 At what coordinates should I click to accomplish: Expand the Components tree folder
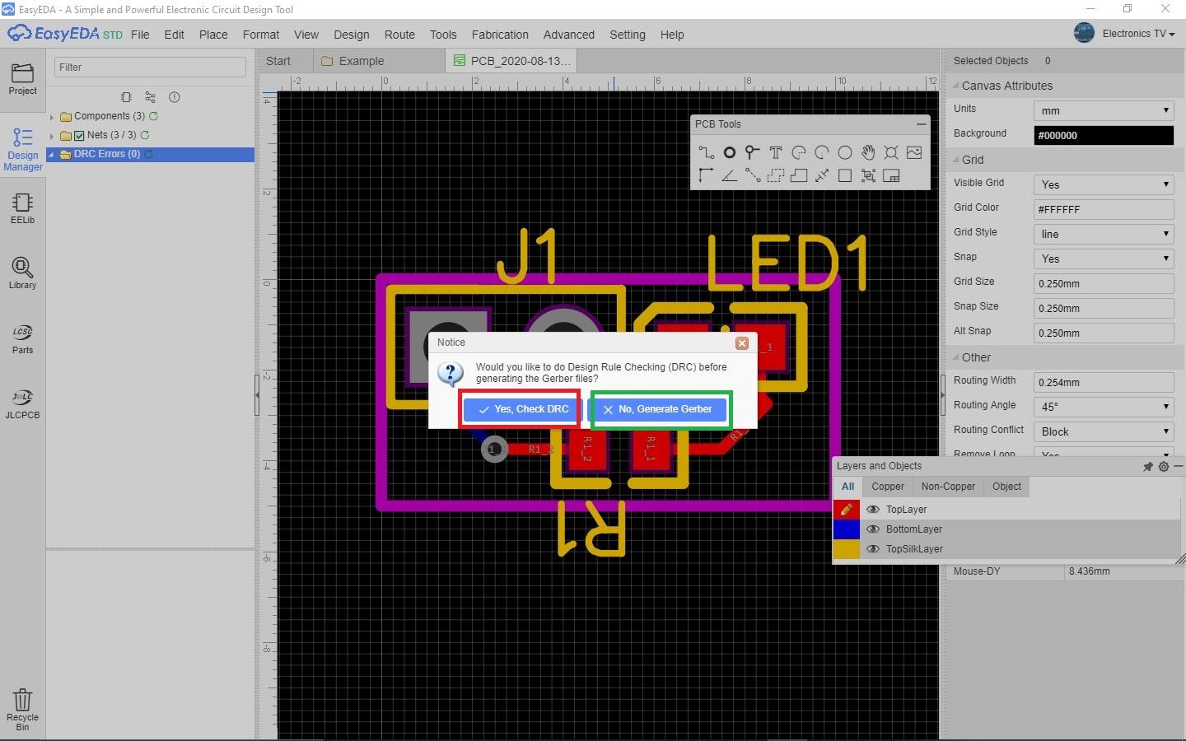click(x=52, y=117)
